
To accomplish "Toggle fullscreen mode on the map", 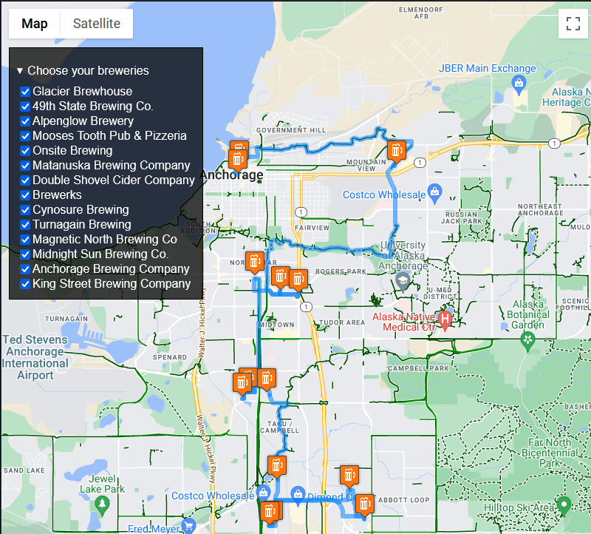I will (x=573, y=23).
